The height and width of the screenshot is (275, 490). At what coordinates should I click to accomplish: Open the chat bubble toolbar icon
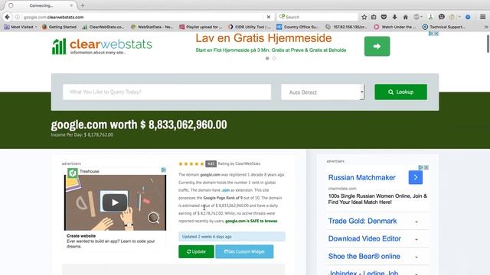pyautogui.click(x=442, y=17)
